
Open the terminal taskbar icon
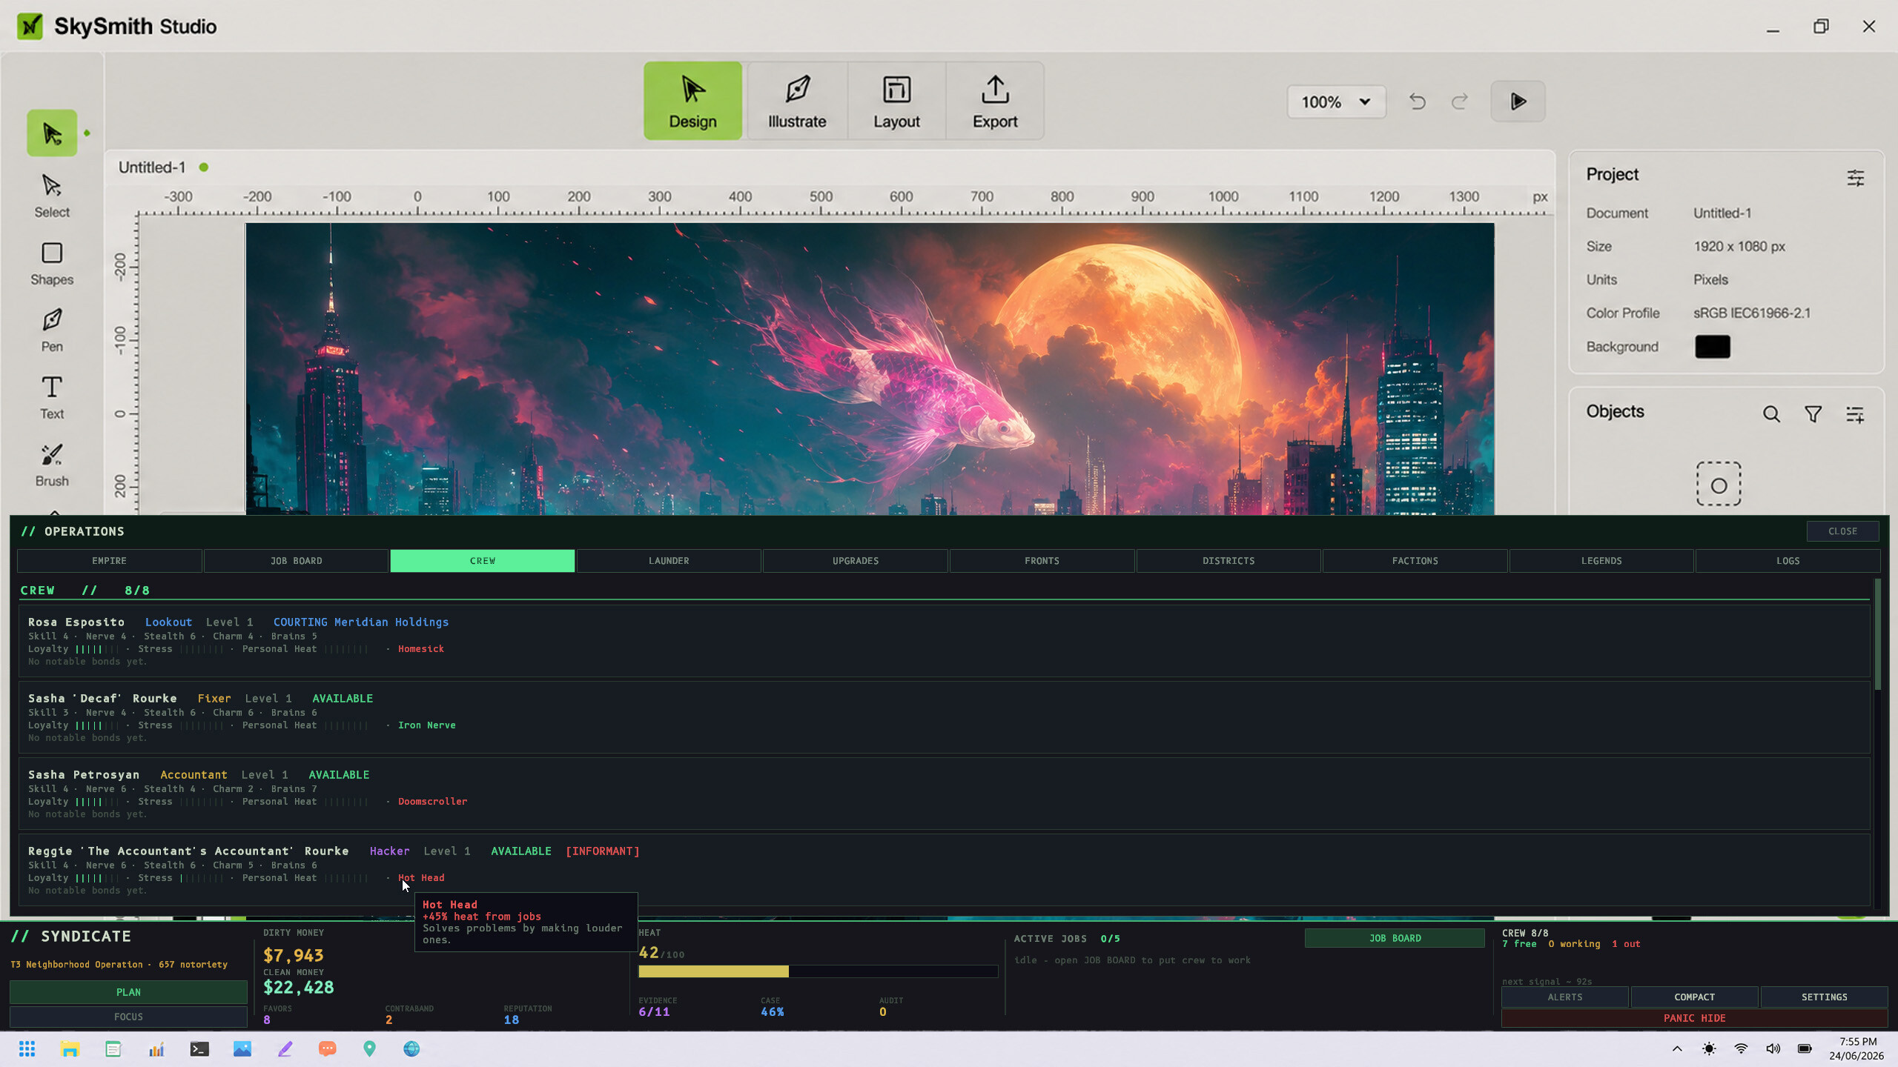(x=199, y=1048)
